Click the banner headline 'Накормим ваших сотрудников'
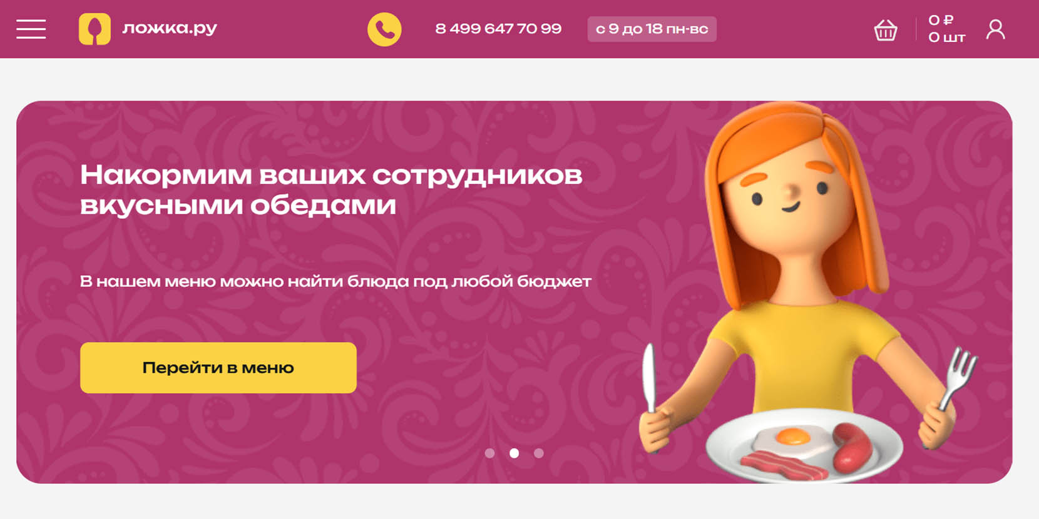This screenshot has height=519, width=1039. (331, 175)
